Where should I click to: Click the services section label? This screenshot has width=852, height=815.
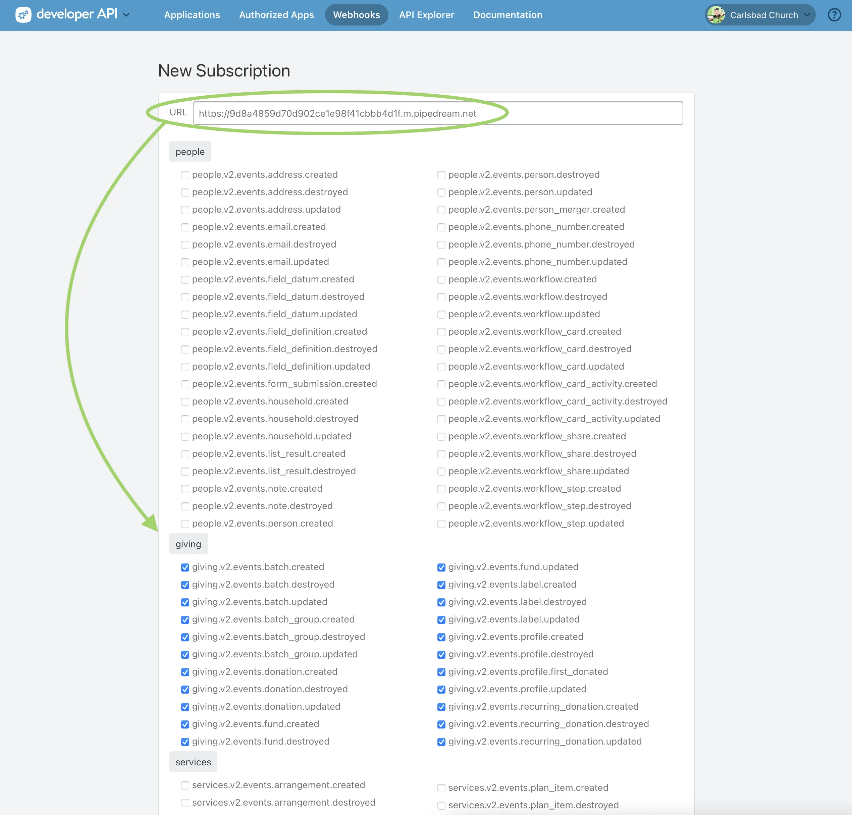click(193, 762)
